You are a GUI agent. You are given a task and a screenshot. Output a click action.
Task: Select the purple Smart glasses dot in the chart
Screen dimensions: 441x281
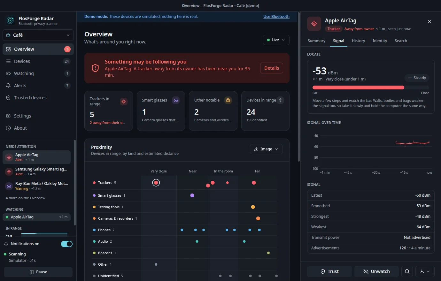(x=192, y=195)
